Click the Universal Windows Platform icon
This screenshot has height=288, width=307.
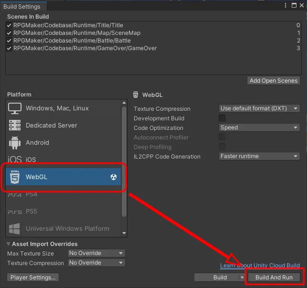click(x=15, y=228)
